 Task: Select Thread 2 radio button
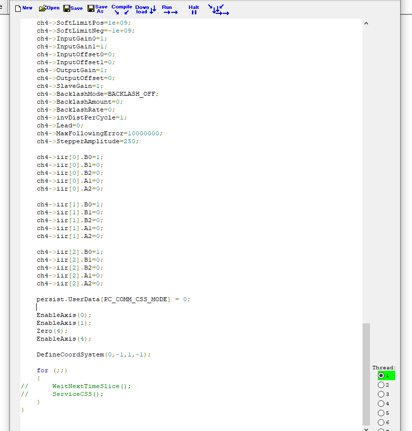coord(381,385)
